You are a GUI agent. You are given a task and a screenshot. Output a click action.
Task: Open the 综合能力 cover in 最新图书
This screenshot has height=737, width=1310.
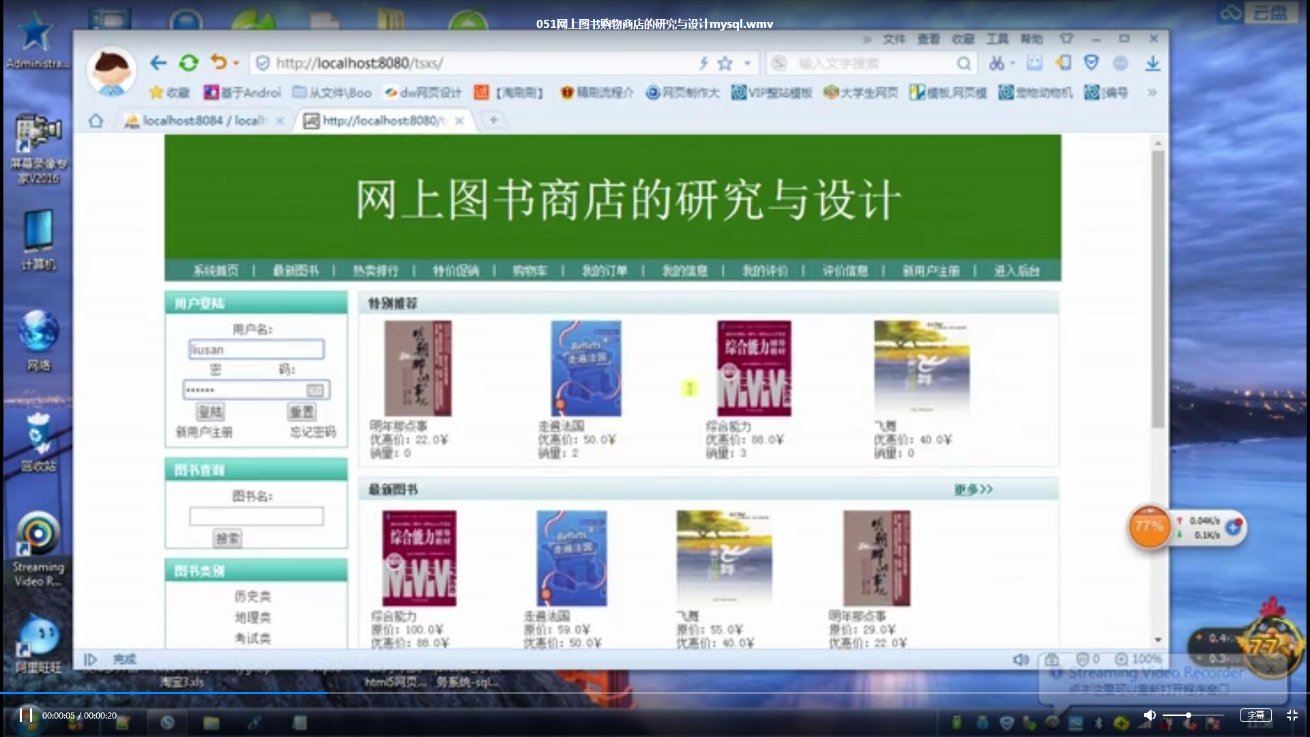pyautogui.click(x=419, y=558)
